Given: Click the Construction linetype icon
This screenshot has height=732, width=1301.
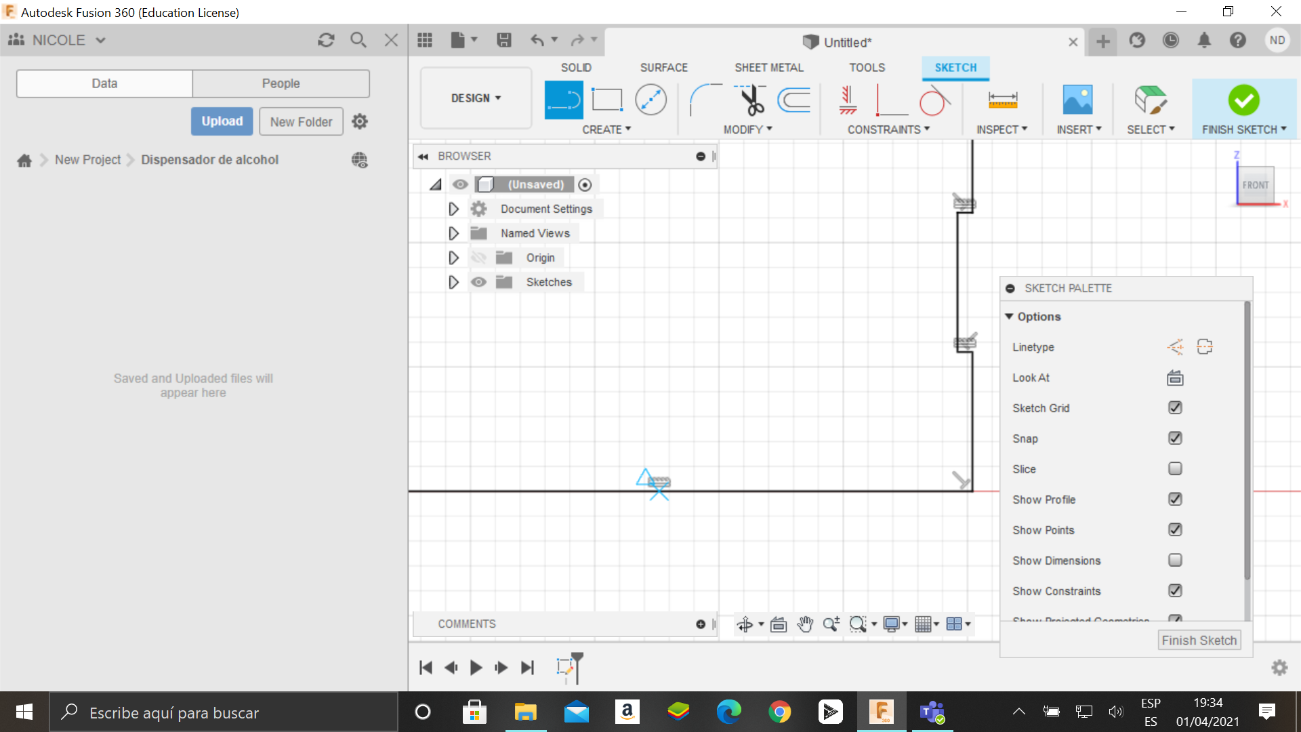Looking at the screenshot, I should point(1175,347).
